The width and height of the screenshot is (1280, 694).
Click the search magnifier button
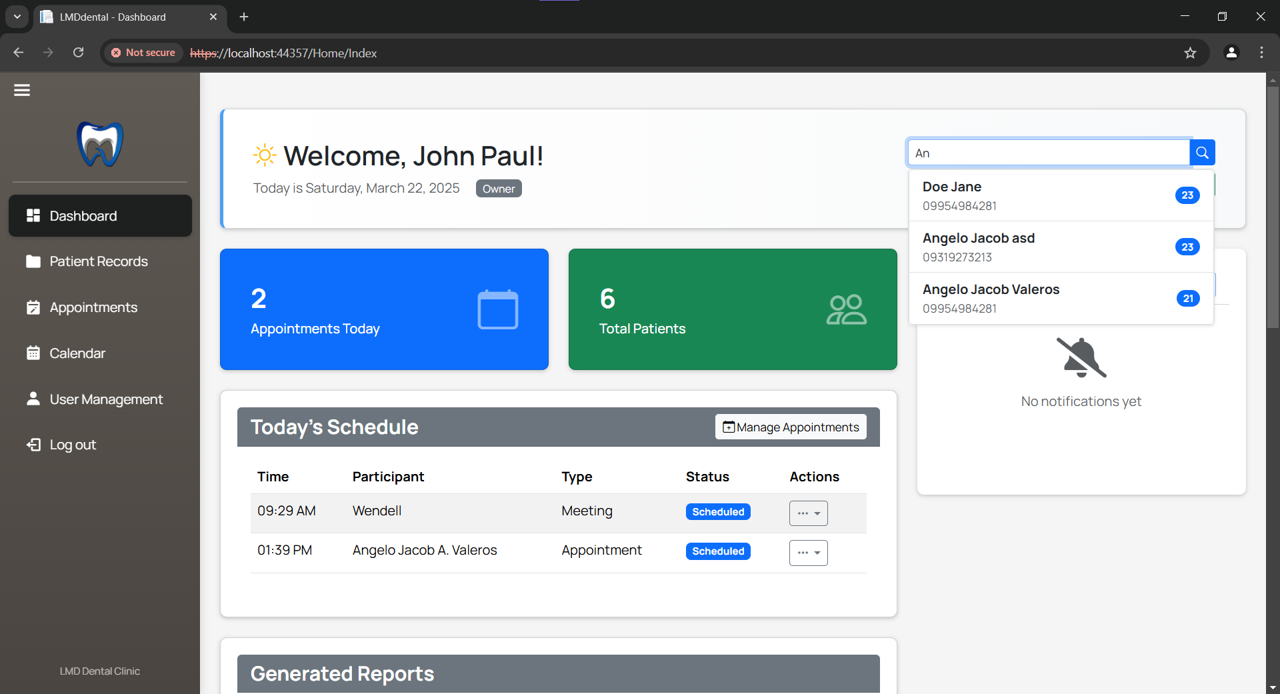point(1201,152)
